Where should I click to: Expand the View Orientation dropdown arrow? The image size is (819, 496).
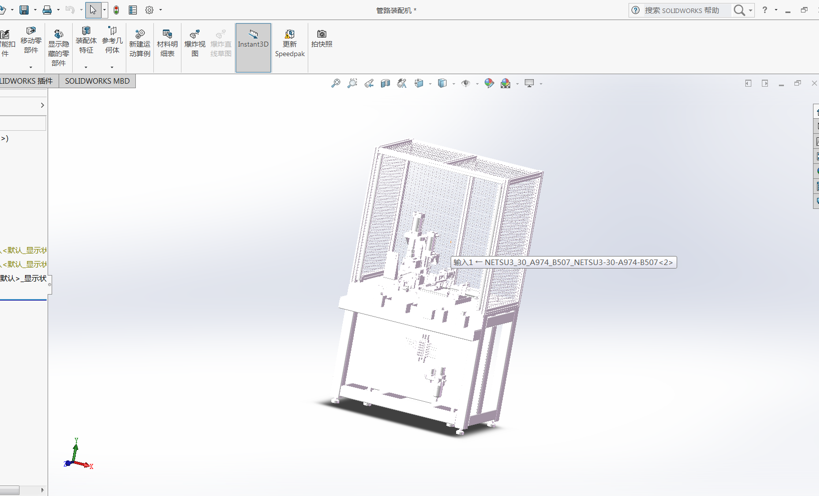[430, 84]
